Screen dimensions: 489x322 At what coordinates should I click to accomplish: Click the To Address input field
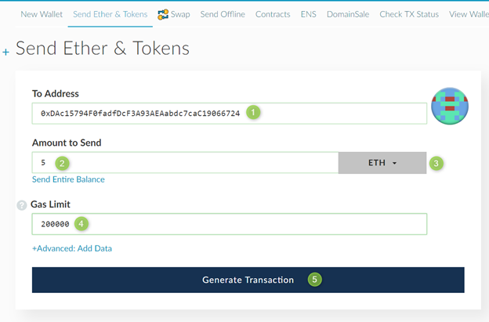tap(229, 114)
